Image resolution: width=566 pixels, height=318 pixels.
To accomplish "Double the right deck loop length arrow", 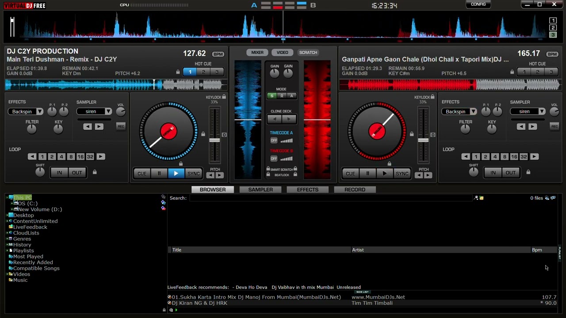I will pos(534,157).
